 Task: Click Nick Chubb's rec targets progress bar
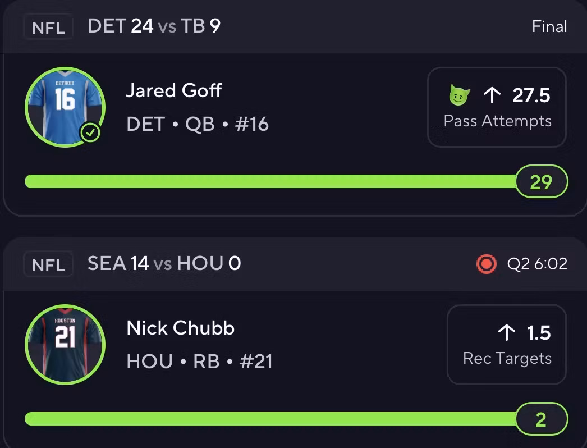[269, 419]
